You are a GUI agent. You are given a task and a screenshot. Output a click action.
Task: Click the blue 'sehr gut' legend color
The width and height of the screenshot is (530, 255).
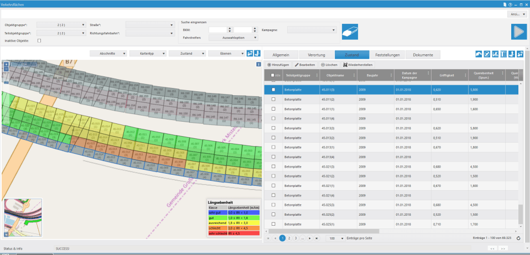pyautogui.click(x=217, y=212)
